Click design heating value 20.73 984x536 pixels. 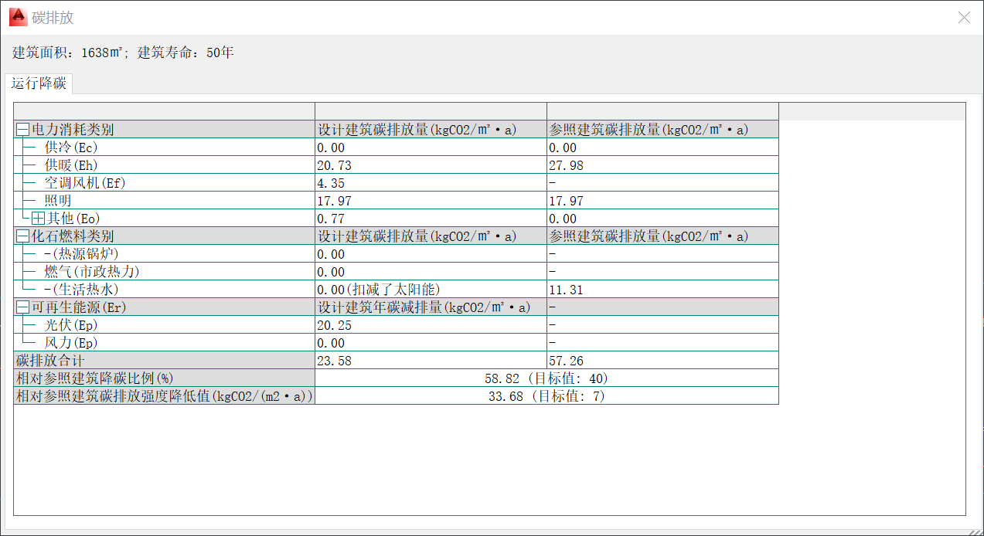pyautogui.click(x=331, y=165)
